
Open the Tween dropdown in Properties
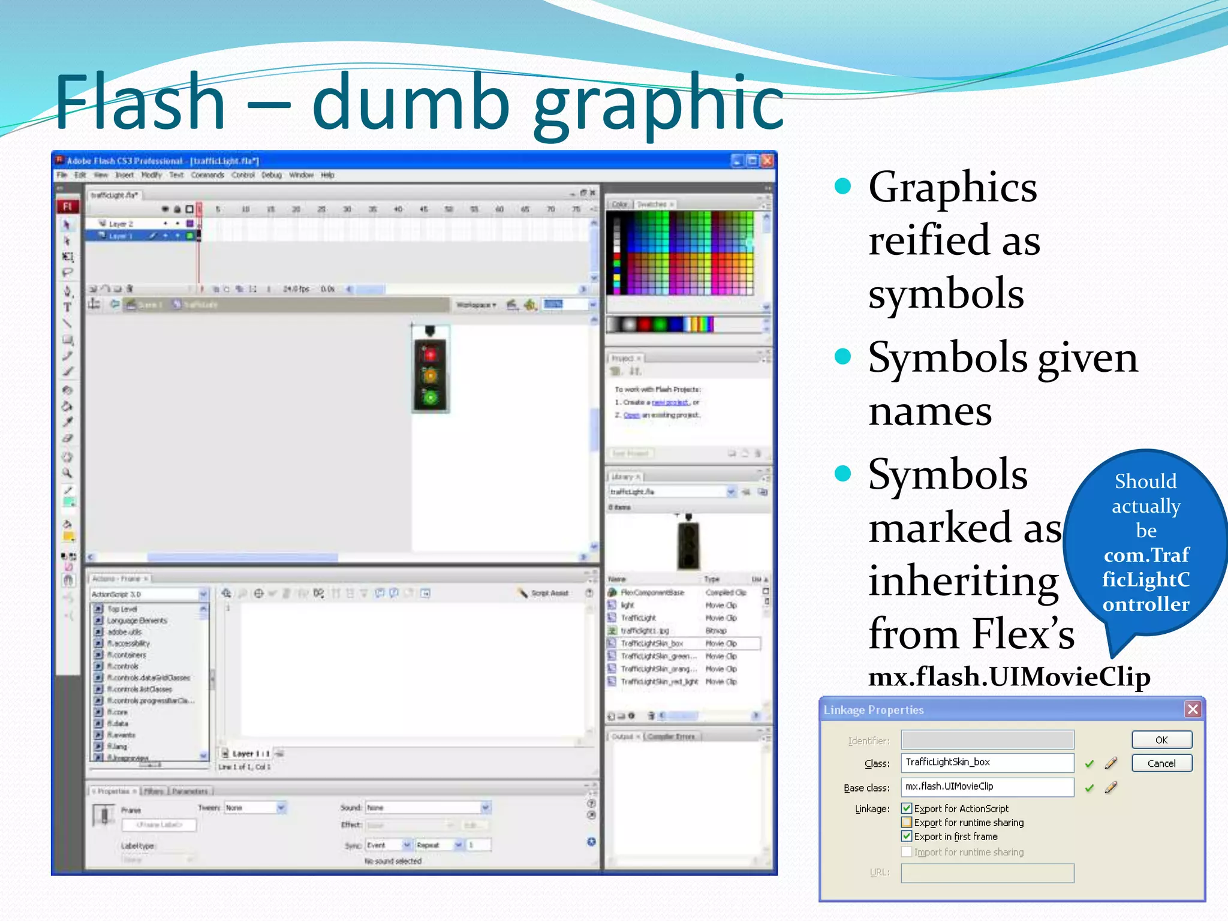[281, 808]
